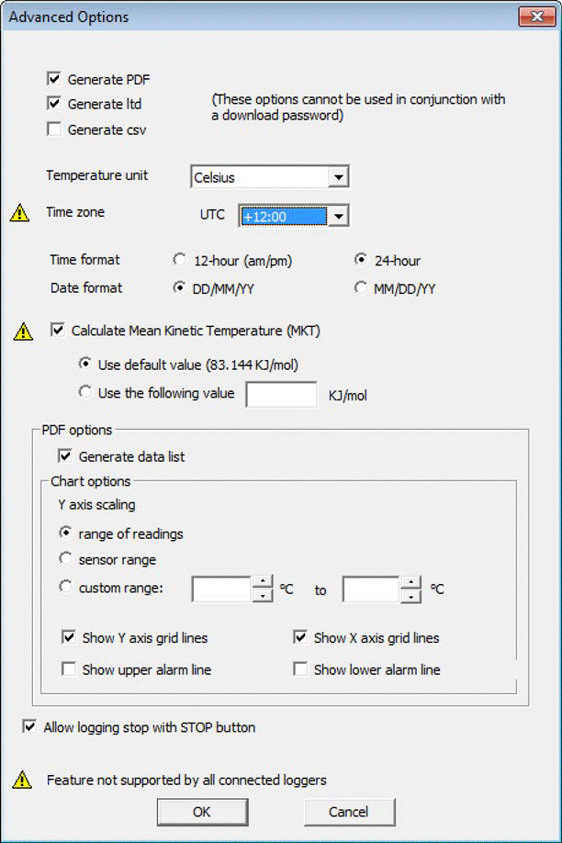The width and height of the screenshot is (562, 843).
Task: Click the warning icon next to Calculate MKT
Action: point(22,331)
